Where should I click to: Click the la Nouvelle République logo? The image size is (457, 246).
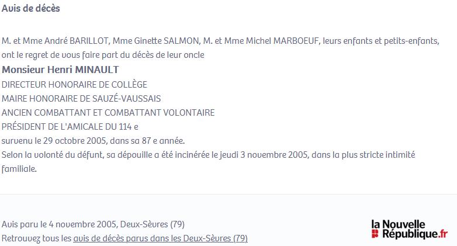pyautogui.click(x=410, y=229)
